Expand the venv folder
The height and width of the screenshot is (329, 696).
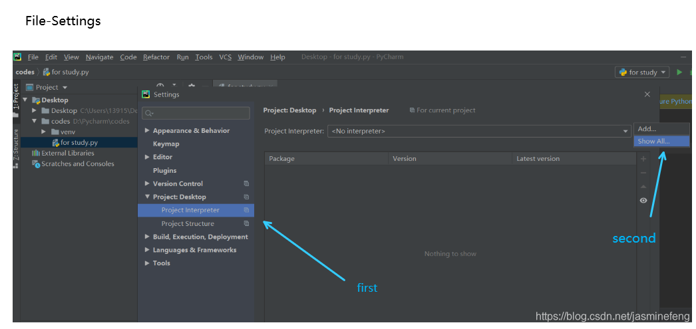(43, 132)
